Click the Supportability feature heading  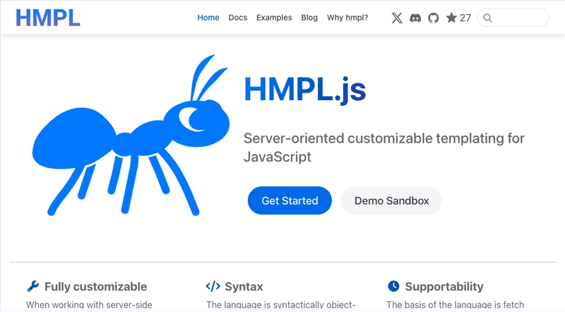tap(444, 287)
